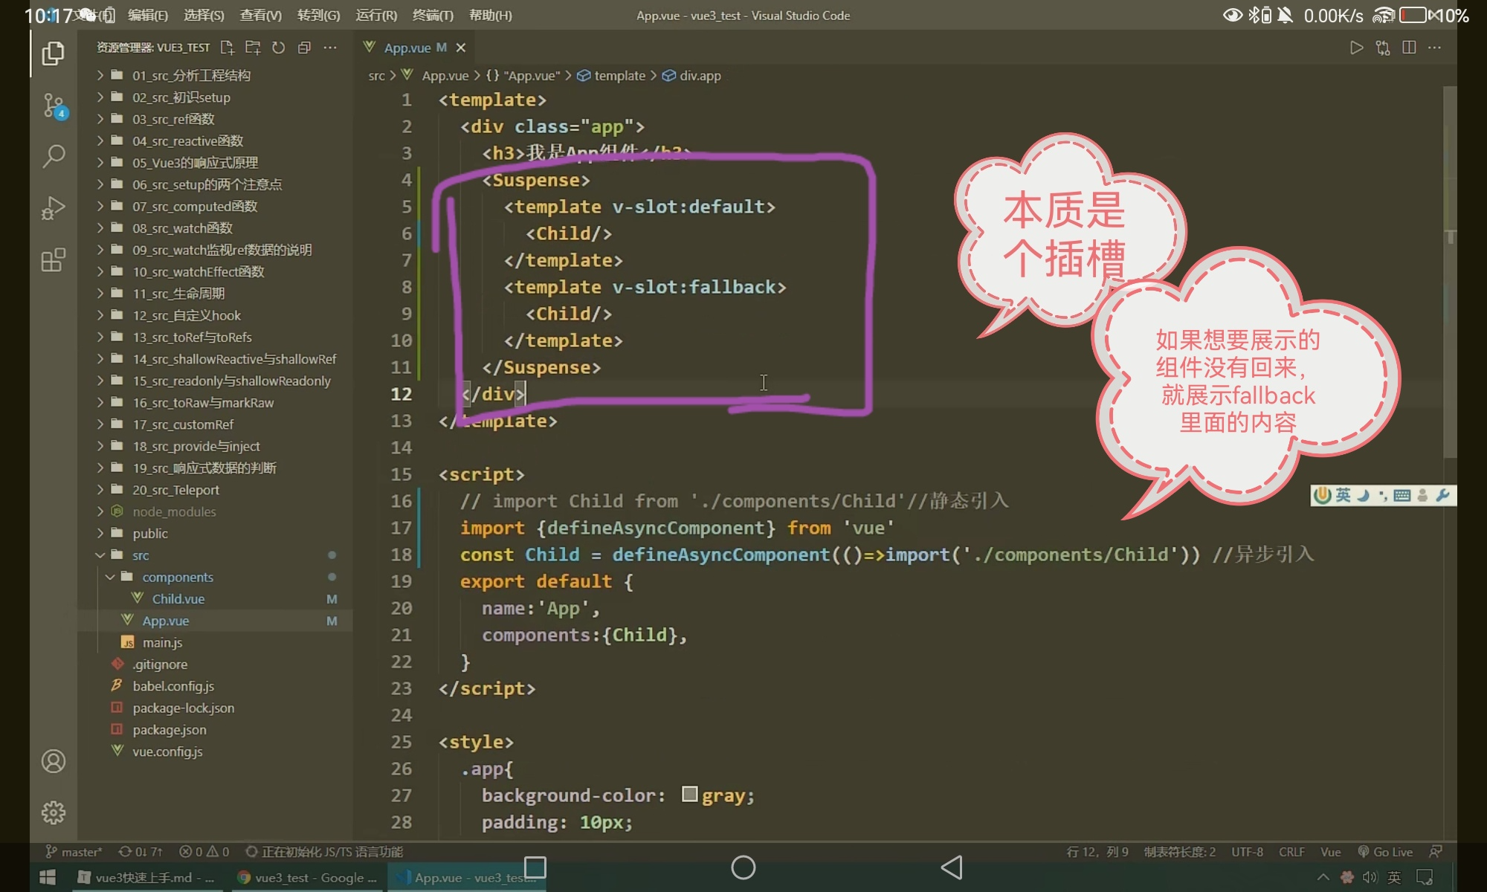This screenshot has height=892, width=1487.
Task: Open the 终端(T) menu
Action: pyautogui.click(x=433, y=15)
